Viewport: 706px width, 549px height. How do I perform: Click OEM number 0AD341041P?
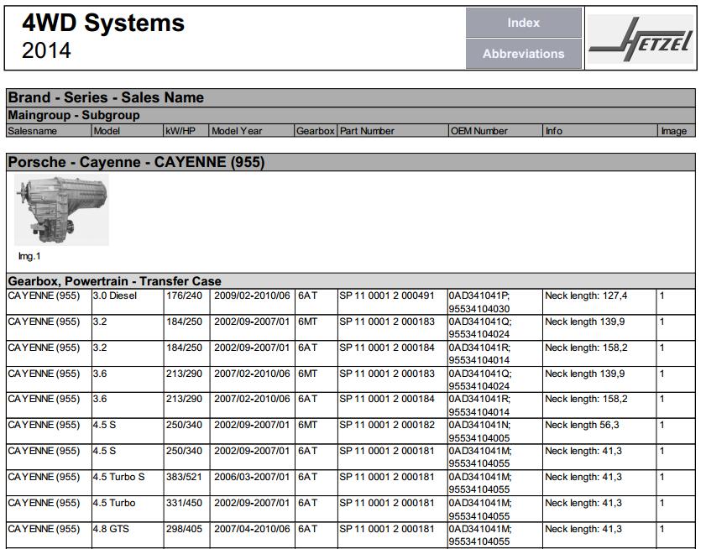[479, 295]
